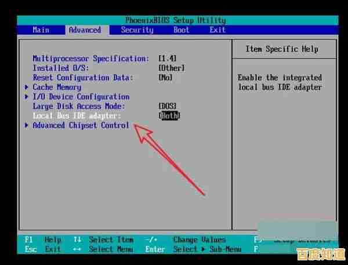
Task: Select the Installed O/S [Other] value
Action: click(x=171, y=68)
